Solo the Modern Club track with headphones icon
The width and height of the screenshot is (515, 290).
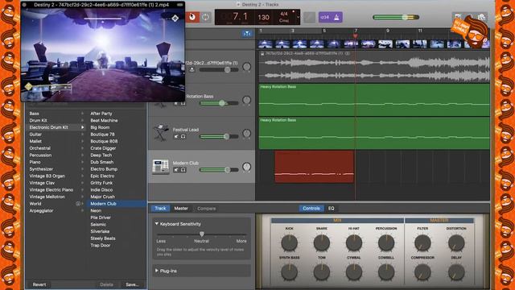click(183, 170)
